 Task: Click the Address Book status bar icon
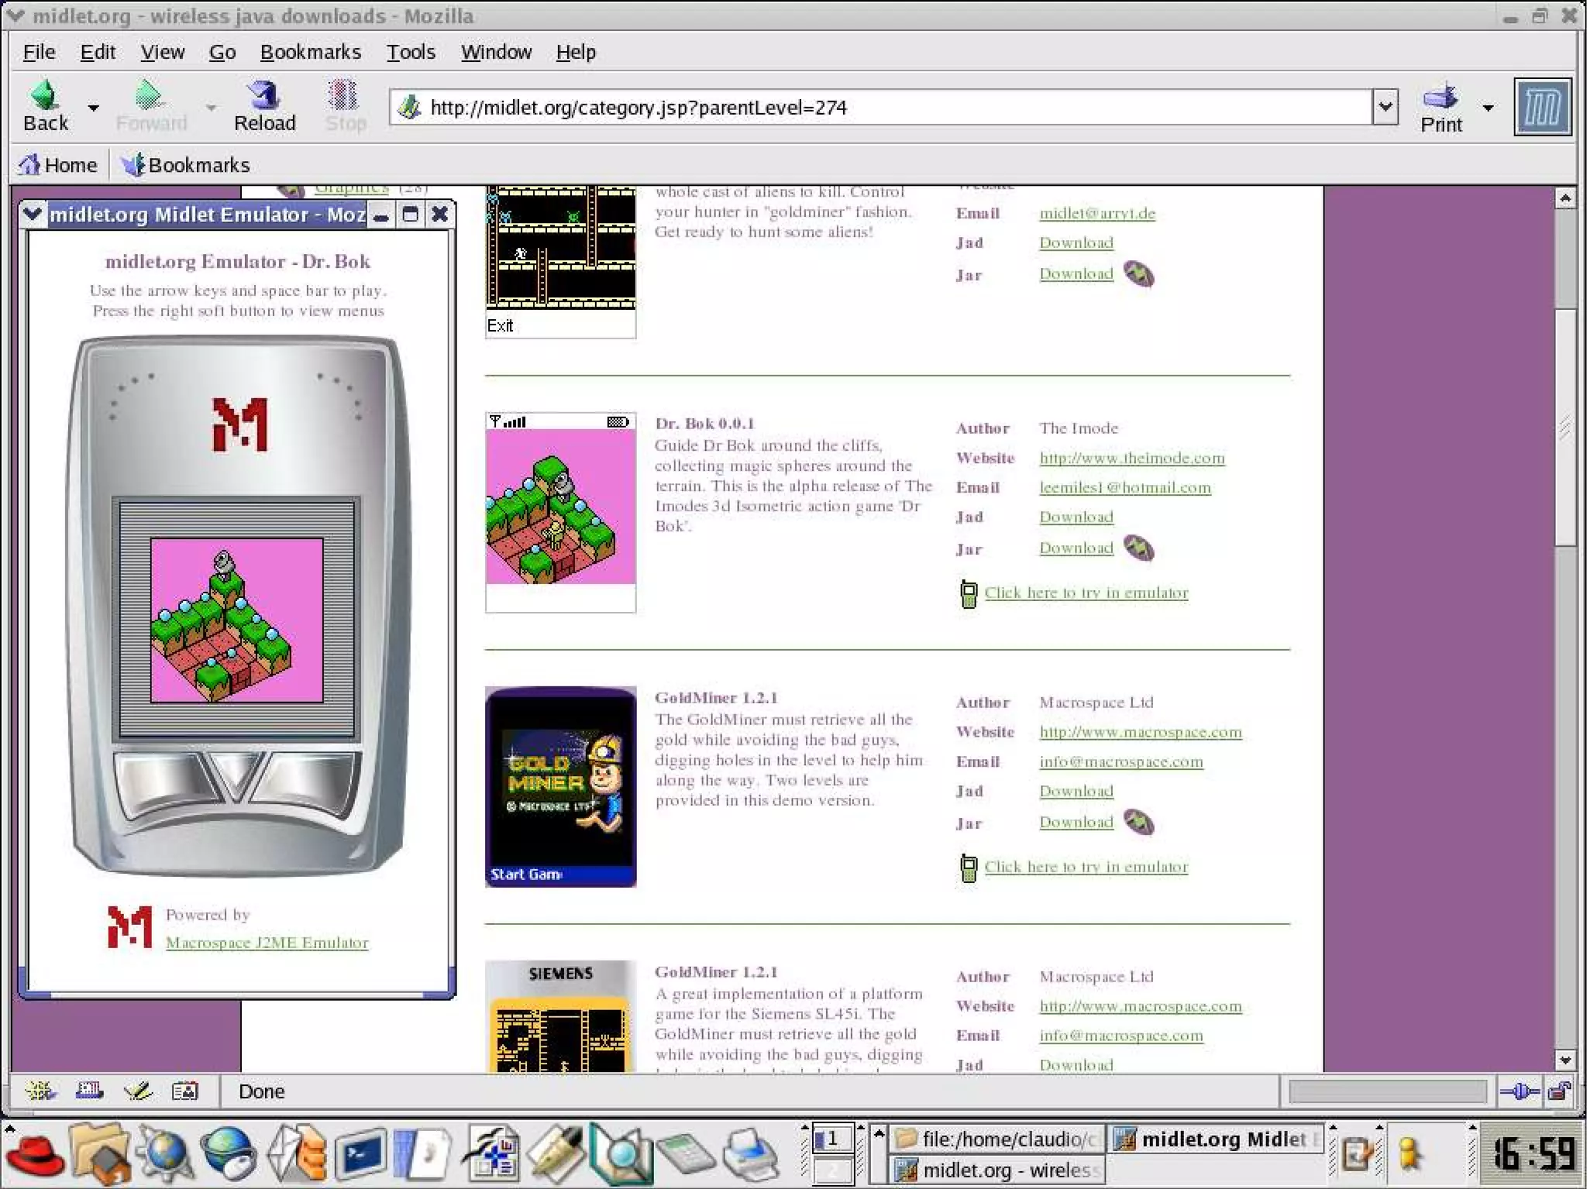tap(184, 1091)
